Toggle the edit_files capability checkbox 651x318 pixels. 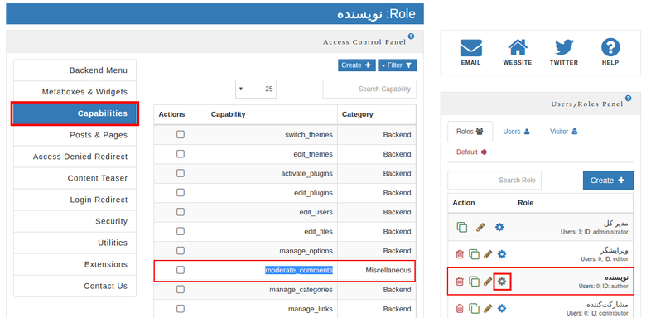181,231
